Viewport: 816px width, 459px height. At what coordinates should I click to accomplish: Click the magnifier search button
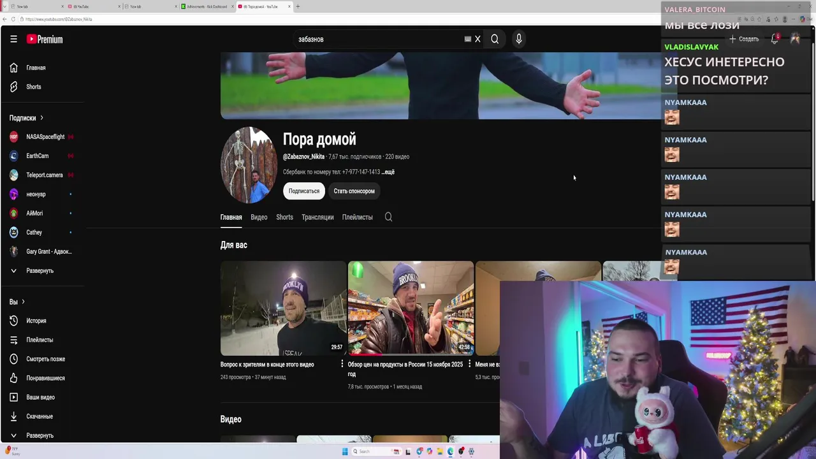point(495,39)
